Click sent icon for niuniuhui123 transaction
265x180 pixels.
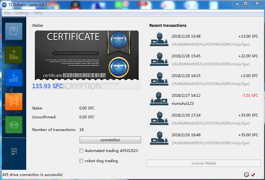pyautogui.click(x=159, y=99)
